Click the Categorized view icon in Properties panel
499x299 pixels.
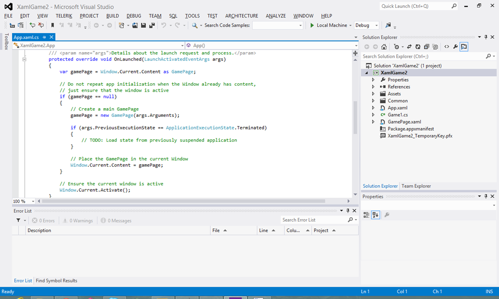(x=366, y=215)
